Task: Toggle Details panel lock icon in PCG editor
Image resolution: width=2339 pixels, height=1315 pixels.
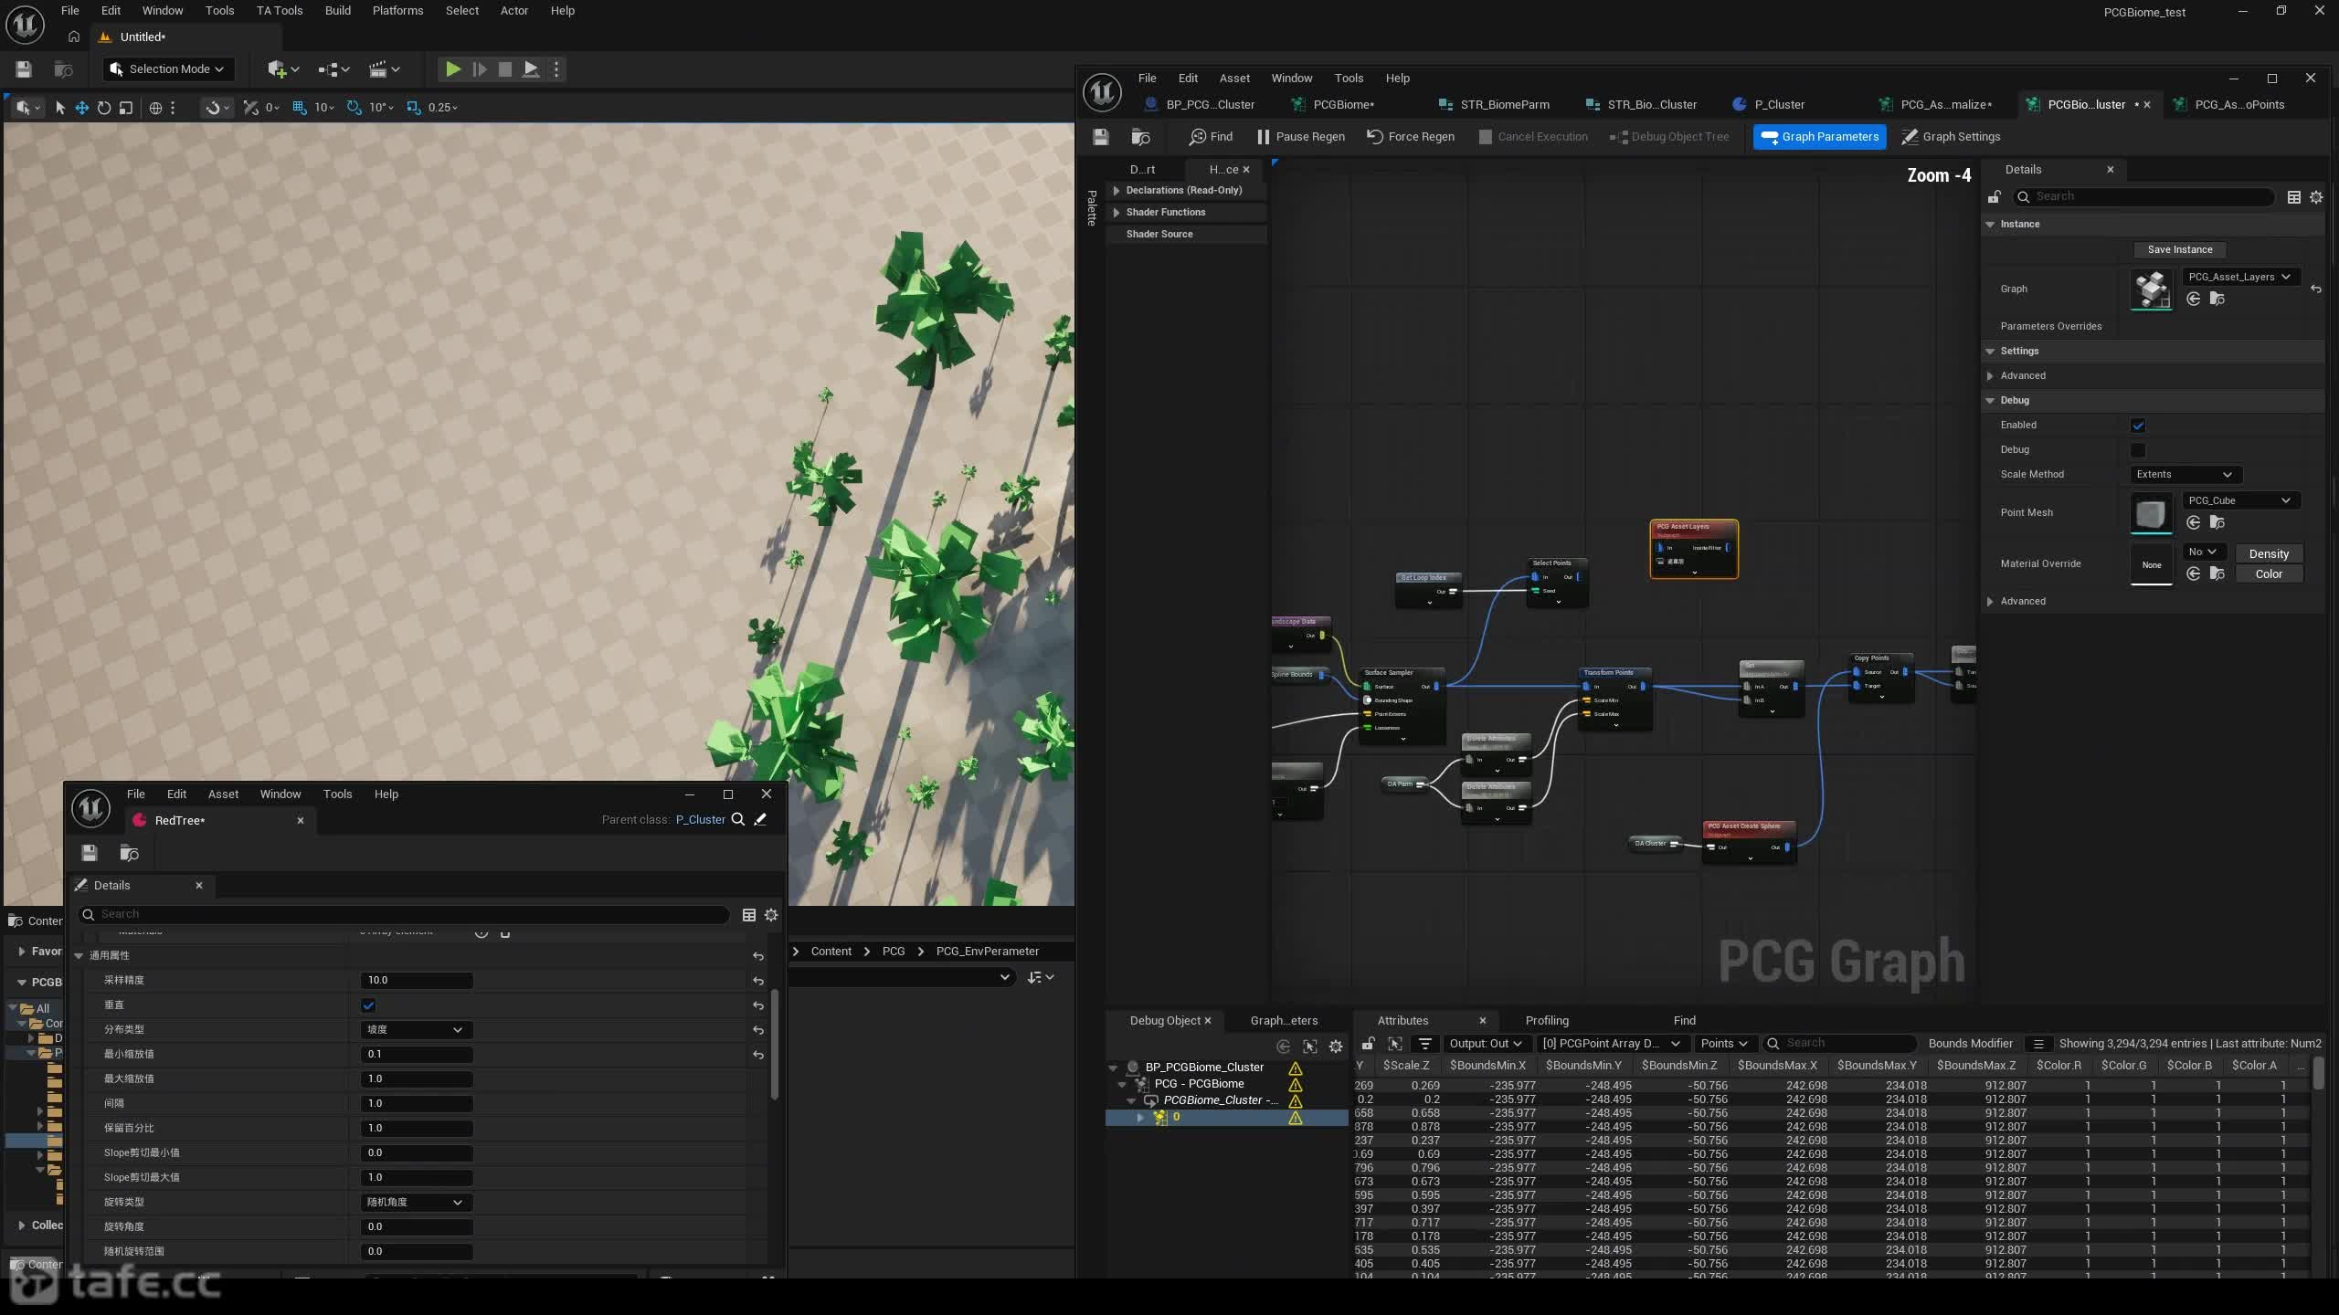Action: click(1995, 197)
